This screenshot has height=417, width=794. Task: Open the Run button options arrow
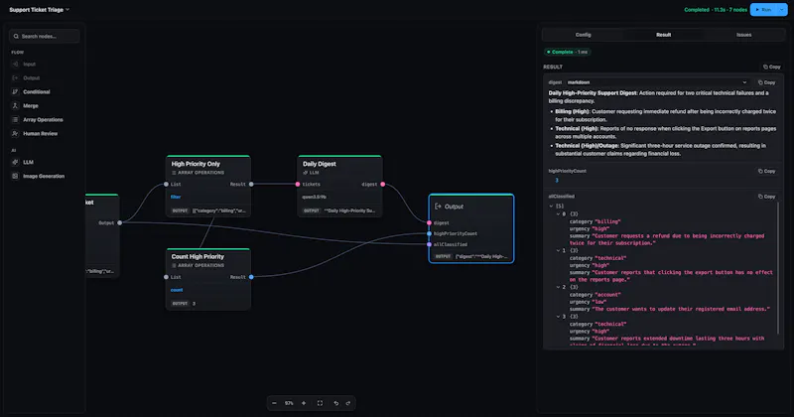coord(782,10)
